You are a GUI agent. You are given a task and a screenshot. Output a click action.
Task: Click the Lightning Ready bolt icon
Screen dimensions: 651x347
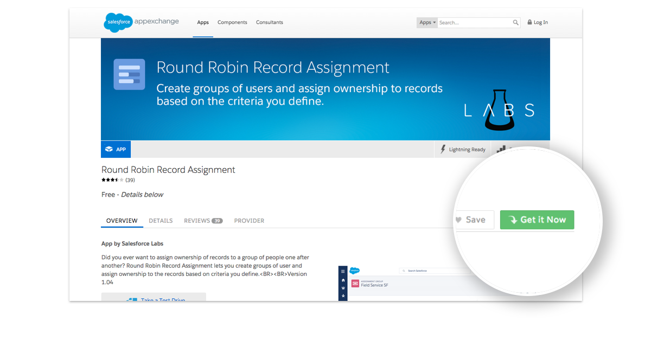[443, 150]
